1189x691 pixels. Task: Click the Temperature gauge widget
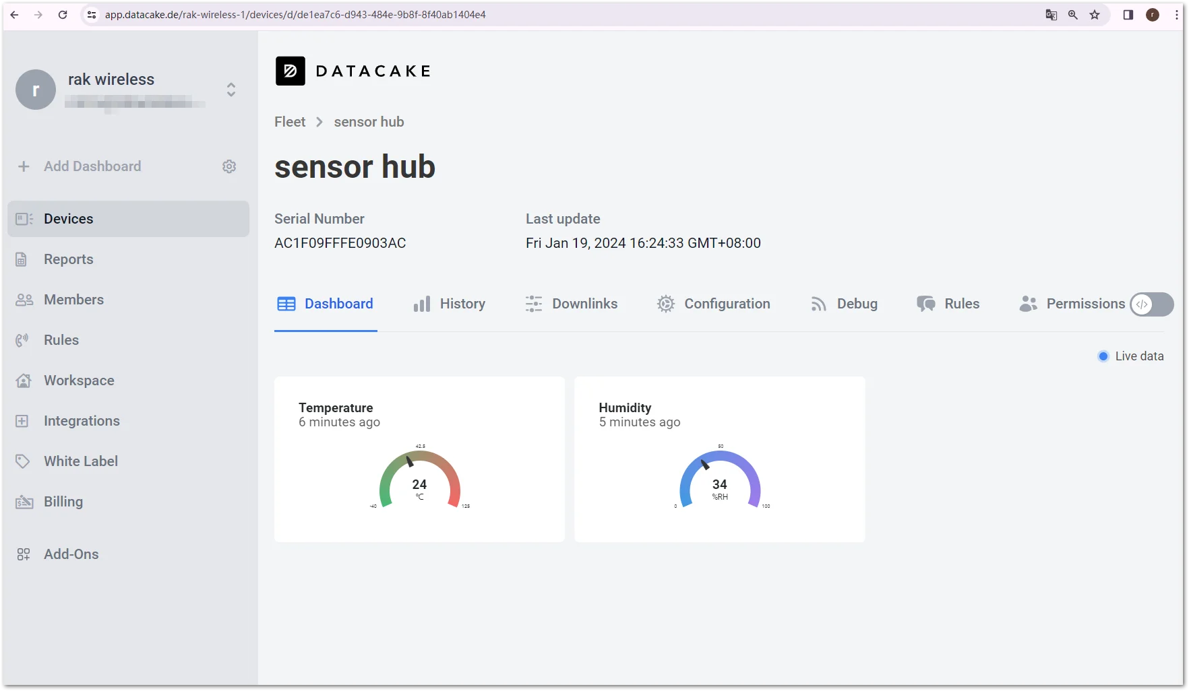[419, 459]
